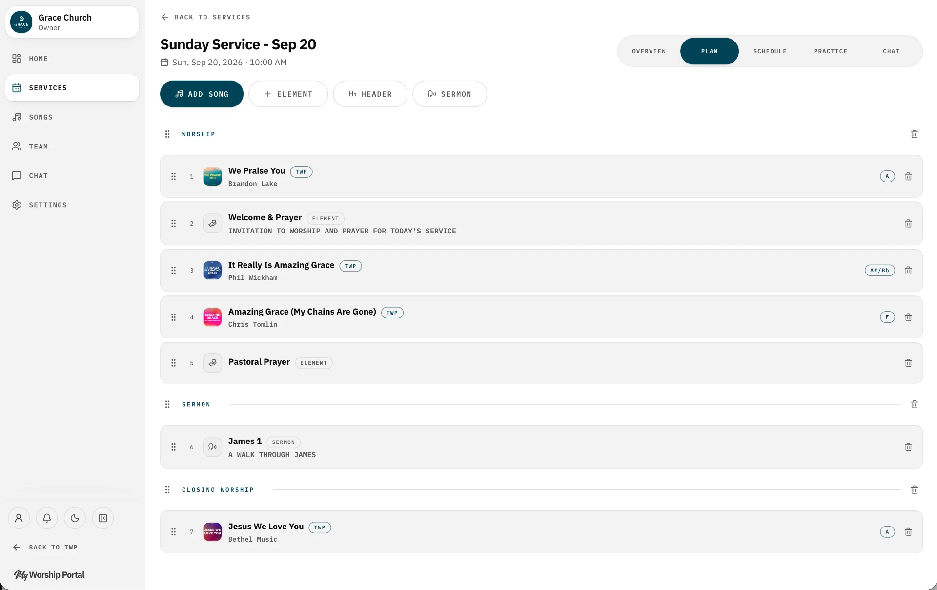The image size is (937, 590).
Task: Click Back to TWP link
Action: tap(45, 548)
